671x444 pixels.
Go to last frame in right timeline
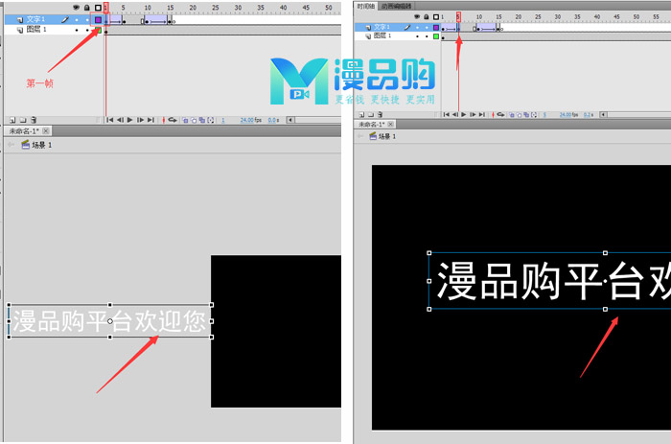coord(482,115)
